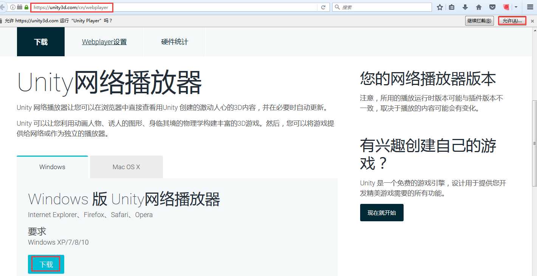Open the Webplayer设置 tab
Viewport: 537px width, 276px height.
(104, 42)
